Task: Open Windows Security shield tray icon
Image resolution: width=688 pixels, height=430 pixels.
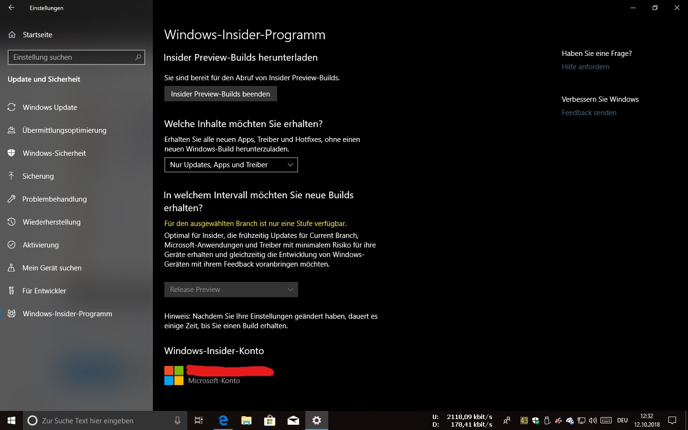Action: coord(536,420)
